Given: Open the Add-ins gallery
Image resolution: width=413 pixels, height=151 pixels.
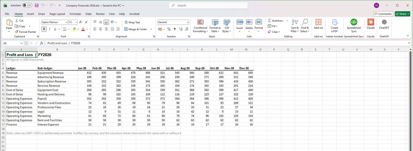Looking at the screenshot, I should [x=318, y=24].
